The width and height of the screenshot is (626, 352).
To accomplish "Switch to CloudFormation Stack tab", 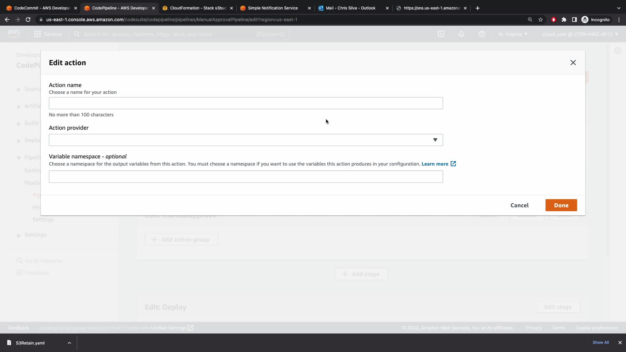I will pos(197,8).
